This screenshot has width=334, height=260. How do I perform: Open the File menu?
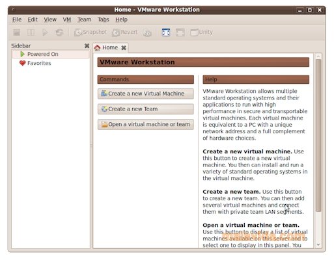tap(17, 19)
